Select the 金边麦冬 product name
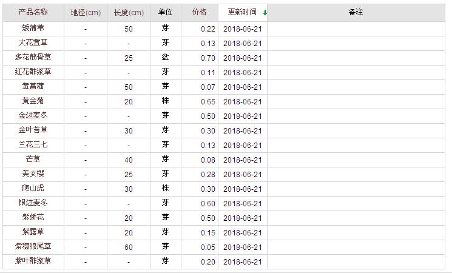 coord(33,116)
